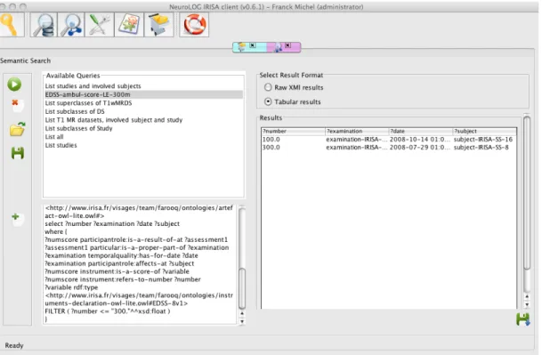This screenshot has width=542, height=355.
Task: Select cell 'subject-IRISA-SS-16'
Action: 485,140
